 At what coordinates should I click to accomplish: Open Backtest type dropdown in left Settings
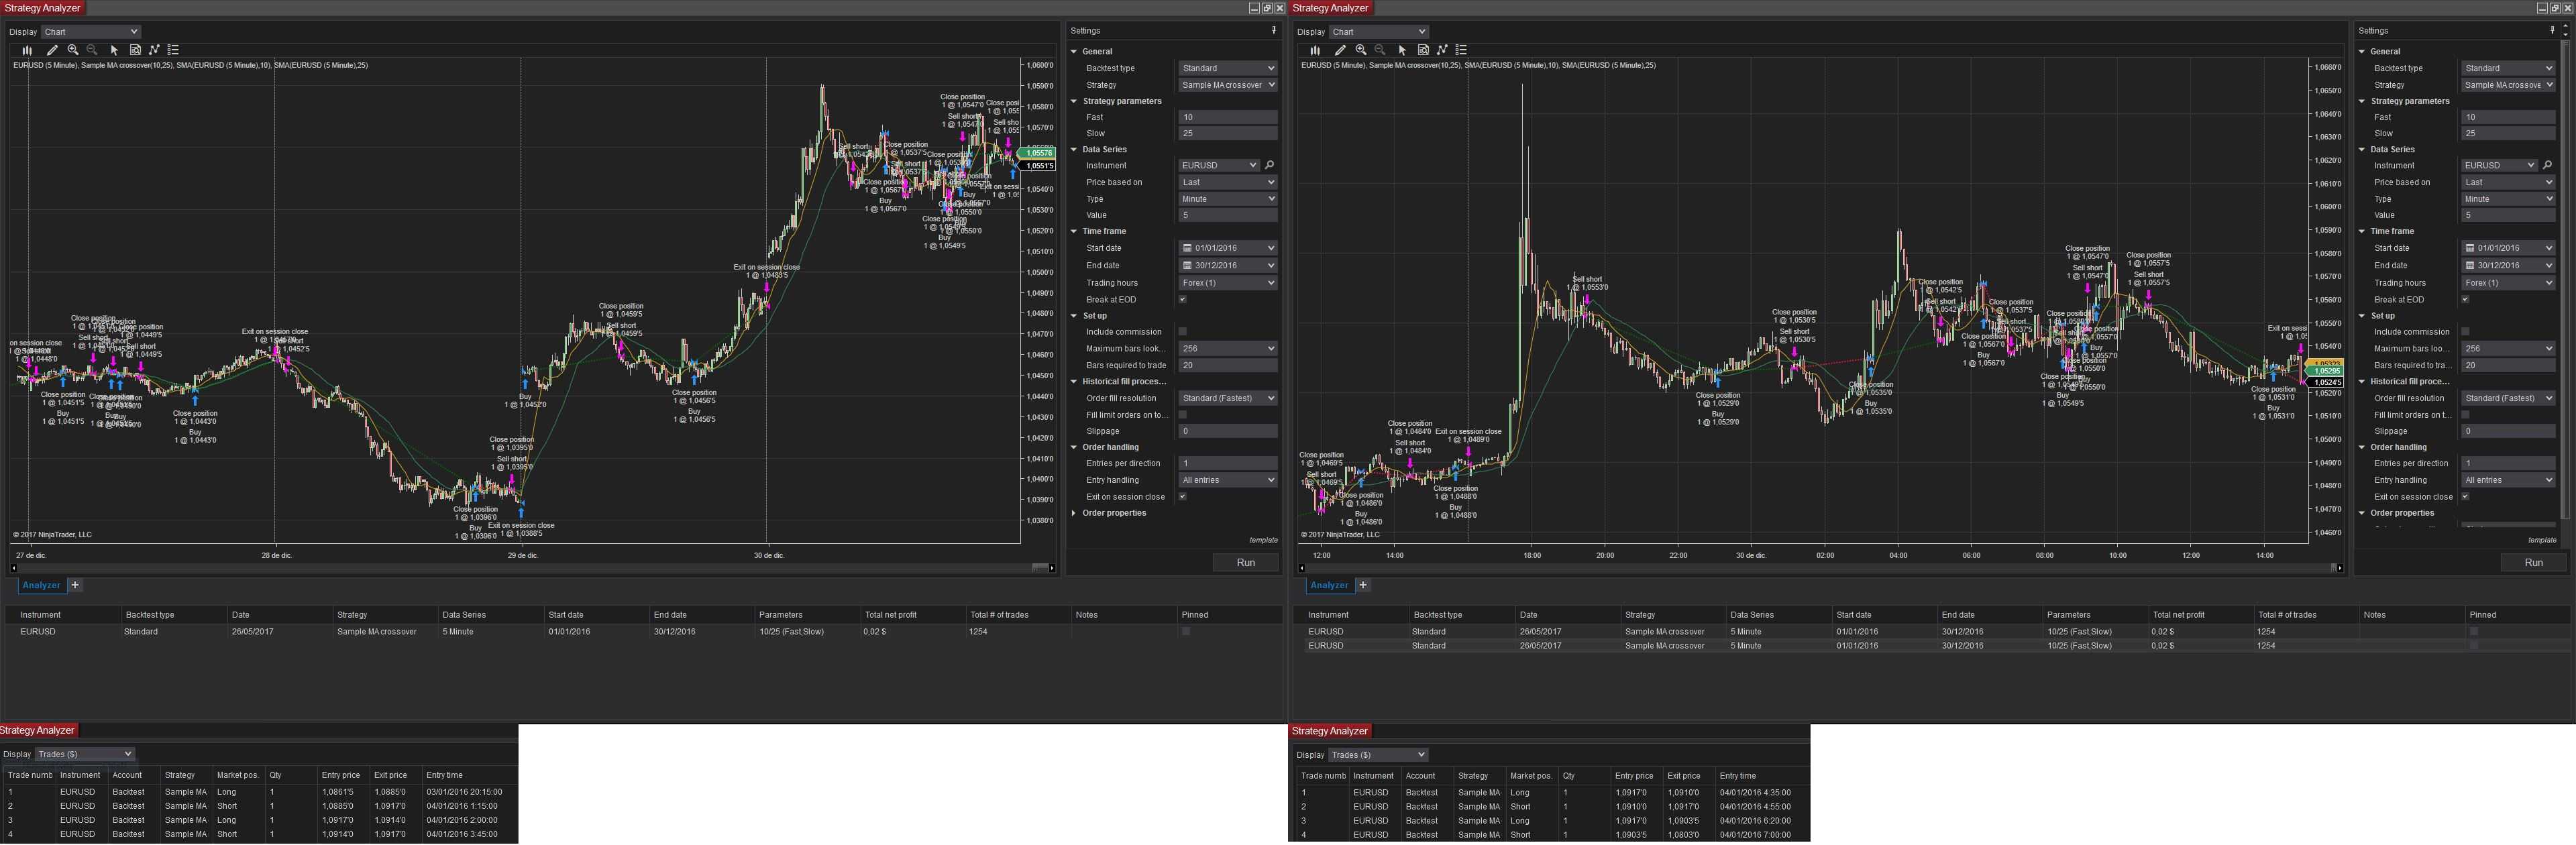tap(1227, 69)
